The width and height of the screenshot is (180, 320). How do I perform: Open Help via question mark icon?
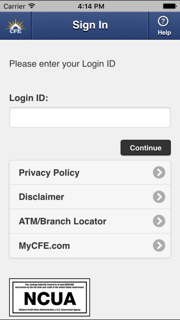[163, 22]
